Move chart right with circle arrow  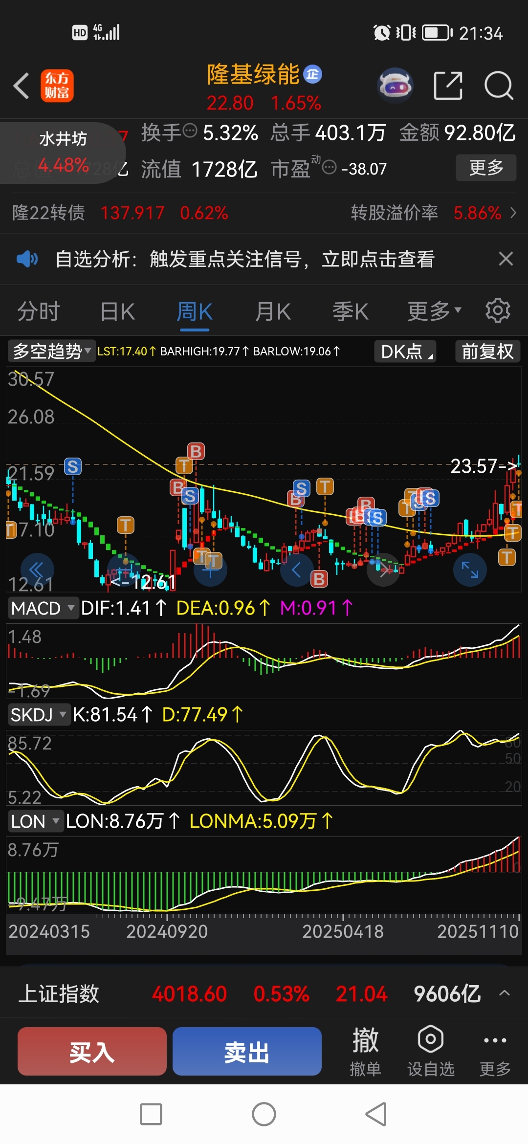384,570
